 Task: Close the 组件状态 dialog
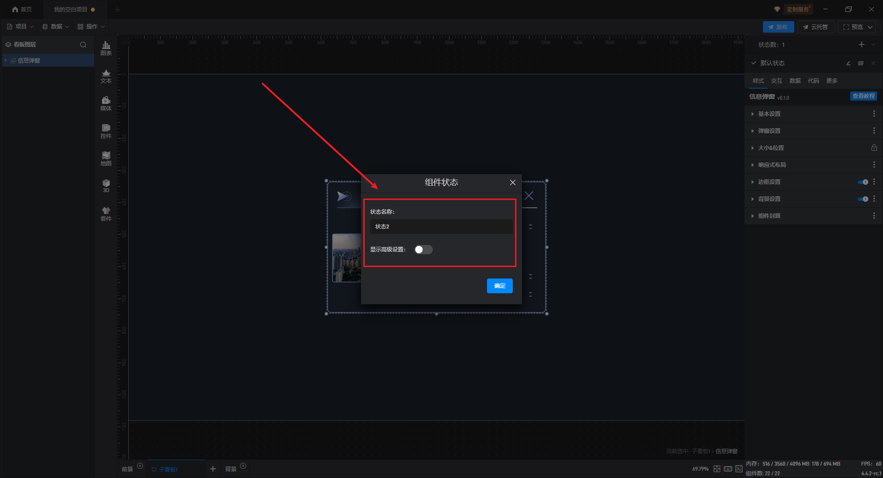(512, 182)
